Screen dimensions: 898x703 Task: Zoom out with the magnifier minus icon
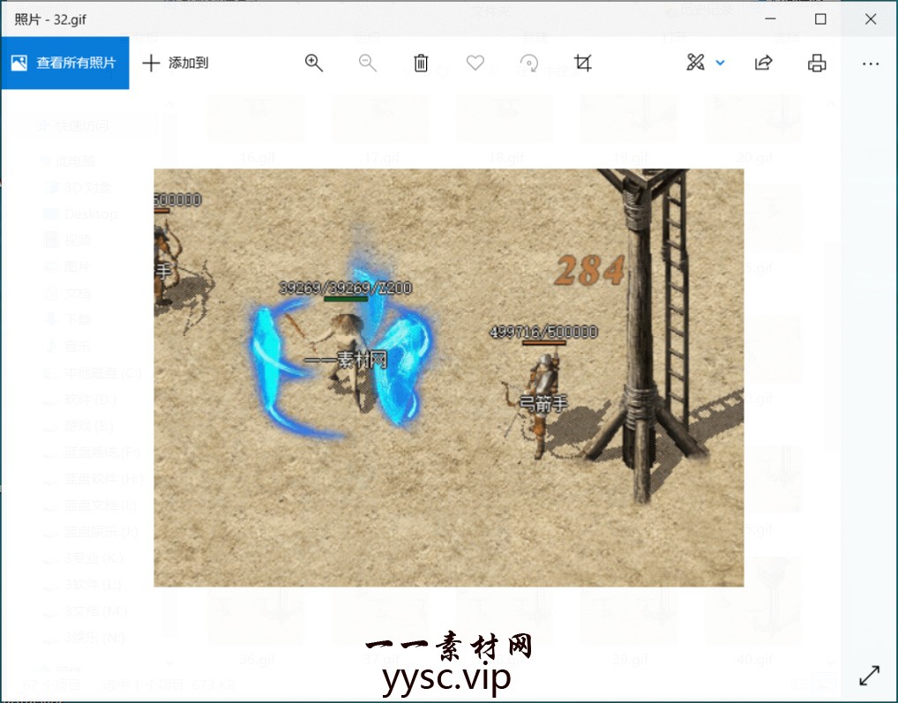[x=367, y=63]
